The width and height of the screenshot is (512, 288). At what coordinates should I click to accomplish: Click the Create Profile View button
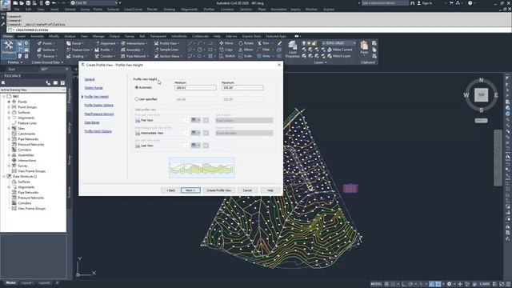point(218,190)
